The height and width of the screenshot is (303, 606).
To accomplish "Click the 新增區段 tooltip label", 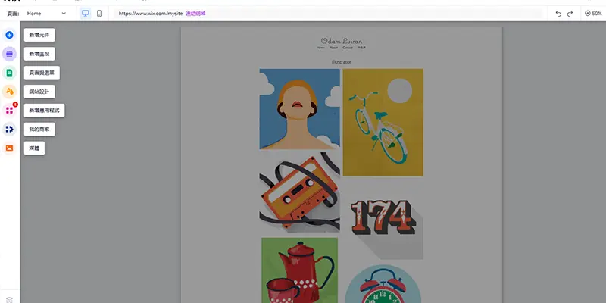I will pos(39,54).
